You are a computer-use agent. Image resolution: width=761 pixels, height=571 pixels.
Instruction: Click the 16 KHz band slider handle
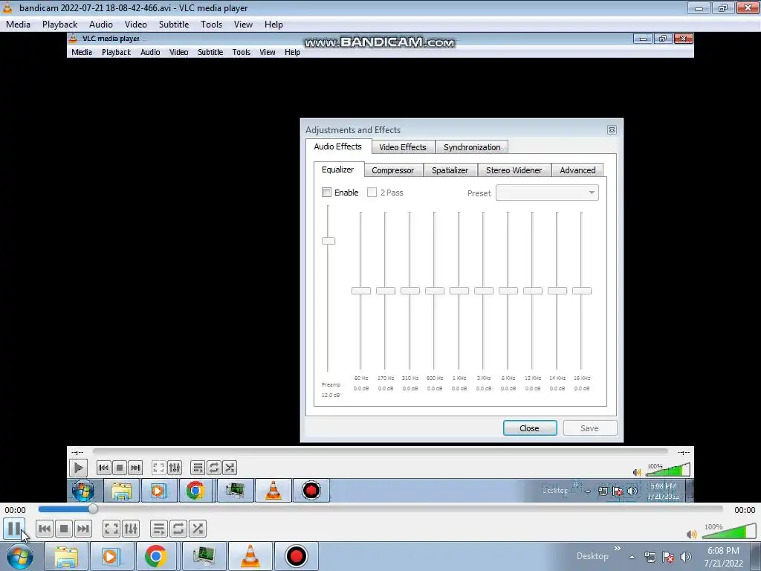click(x=582, y=291)
